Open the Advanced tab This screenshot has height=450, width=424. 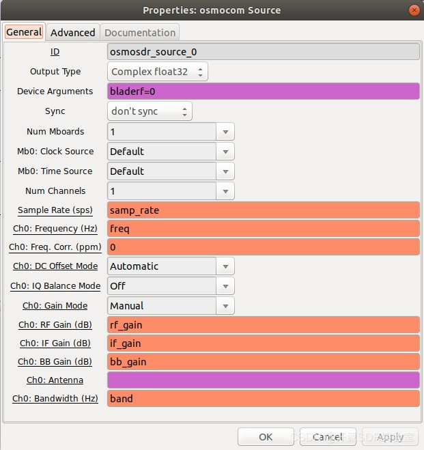click(73, 32)
